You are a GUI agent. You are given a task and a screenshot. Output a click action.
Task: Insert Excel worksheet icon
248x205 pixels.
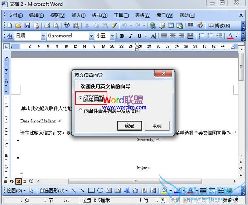click(x=180, y=26)
